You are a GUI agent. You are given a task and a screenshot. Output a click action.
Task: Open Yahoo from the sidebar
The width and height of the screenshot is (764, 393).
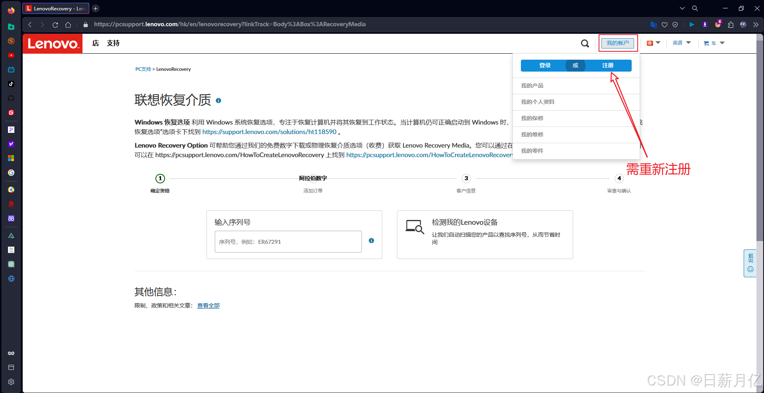tap(11, 144)
